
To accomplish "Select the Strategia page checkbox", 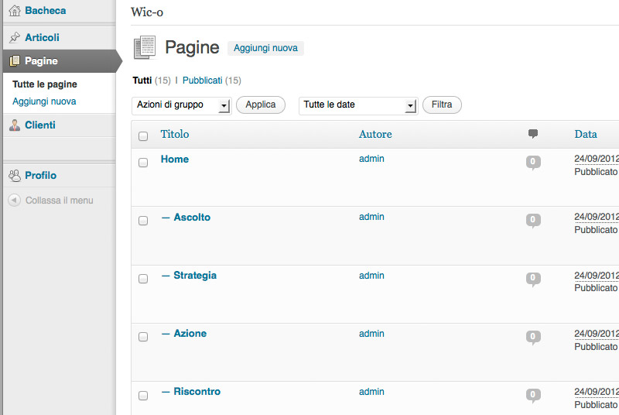I will click(x=143, y=279).
